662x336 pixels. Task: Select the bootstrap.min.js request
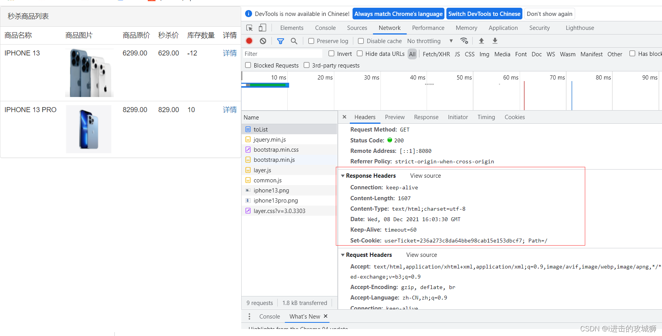[x=289, y=160]
